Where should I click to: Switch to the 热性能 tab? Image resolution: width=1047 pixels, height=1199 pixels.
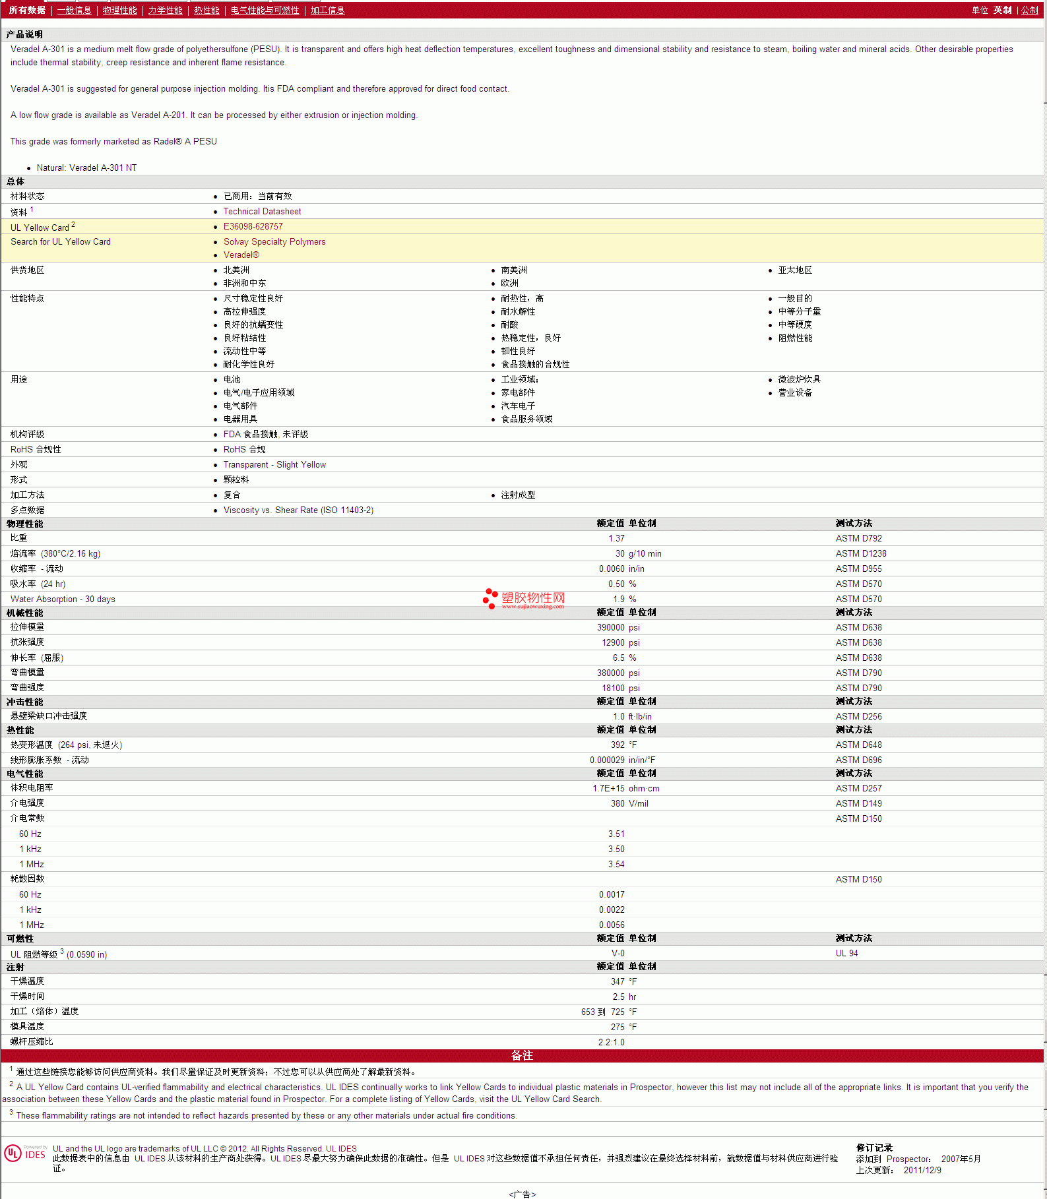[206, 10]
